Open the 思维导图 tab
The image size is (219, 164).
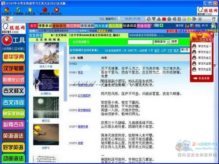click(x=144, y=26)
